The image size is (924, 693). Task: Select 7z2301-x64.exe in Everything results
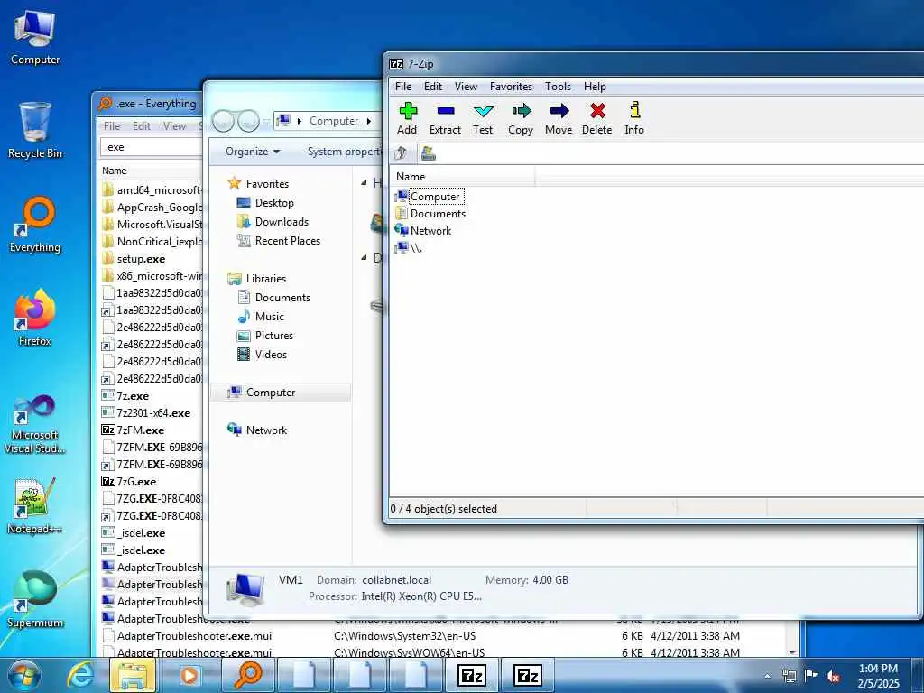tap(152, 413)
